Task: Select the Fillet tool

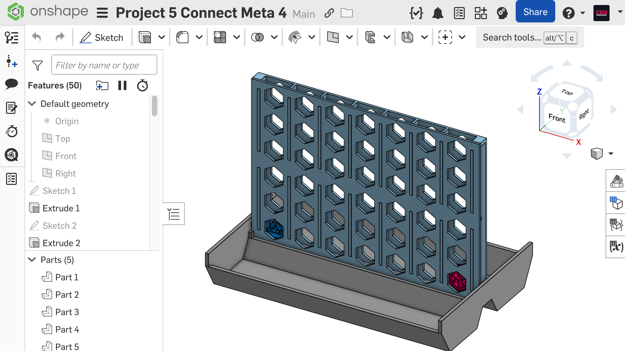Action: (182, 37)
